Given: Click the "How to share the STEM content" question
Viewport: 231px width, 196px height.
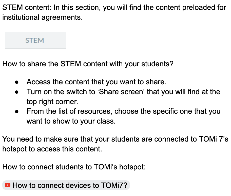Looking at the screenshot, I should 88,63.
